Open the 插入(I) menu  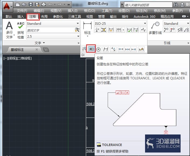point(72,11)
